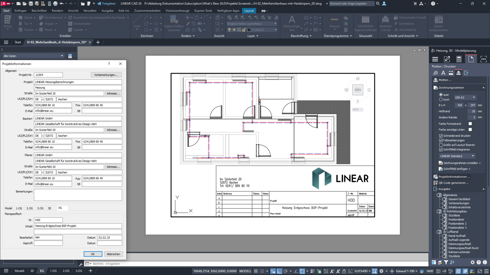The width and height of the screenshot is (490, 275).
Task: Open the -LINEAR Standard dropdown
Action: 457,156
